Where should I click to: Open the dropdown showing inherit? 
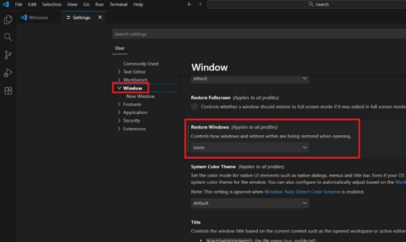tap(250, 79)
